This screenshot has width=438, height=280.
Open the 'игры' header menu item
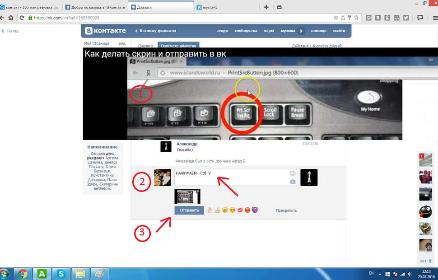tap(269, 31)
